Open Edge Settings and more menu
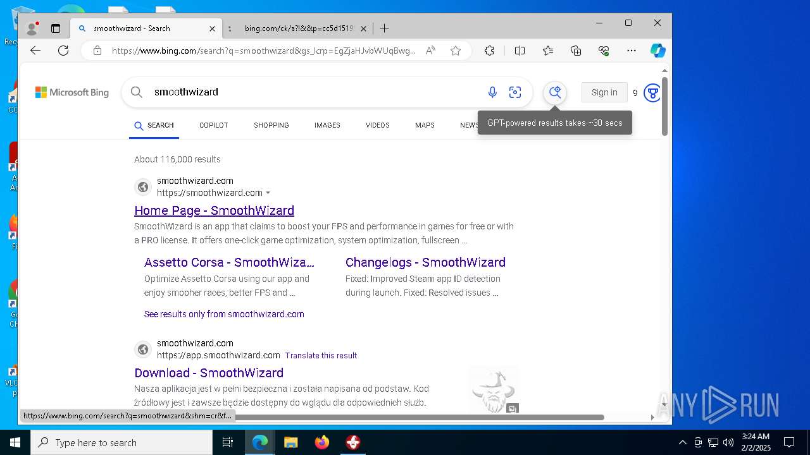This screenshot has height=455, width=810. [x=632, y=51]
